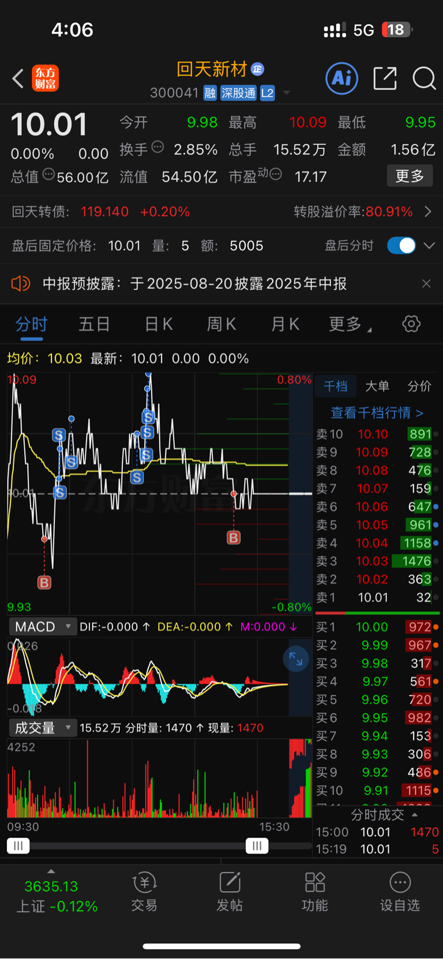This screenshot has height=959, width=443.
Task: Tap the 深股通 badge
Action: click(x=238, y=93)
